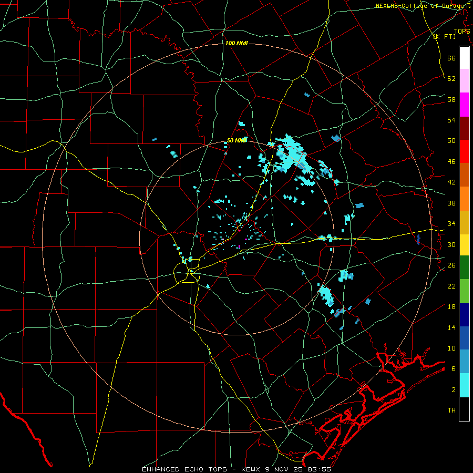Screen dimensions: 473x473
Task: Pick the cyan 6 kft legend swatch
Action: point(464,385)
